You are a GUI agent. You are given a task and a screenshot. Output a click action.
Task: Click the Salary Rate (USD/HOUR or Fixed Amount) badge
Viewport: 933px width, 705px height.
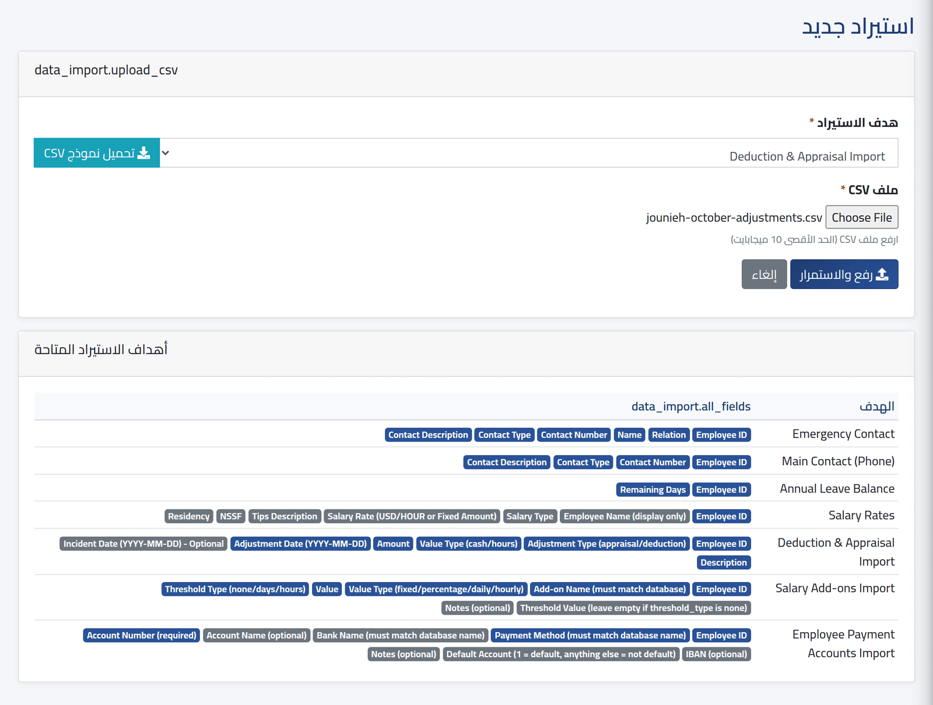point(412,516)
